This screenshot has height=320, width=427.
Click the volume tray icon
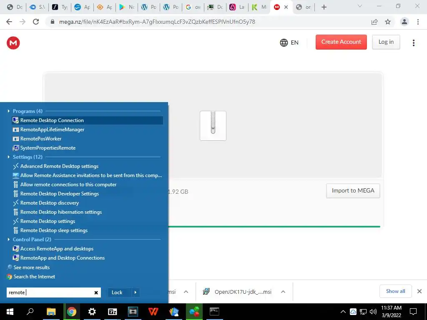point(373,312)
